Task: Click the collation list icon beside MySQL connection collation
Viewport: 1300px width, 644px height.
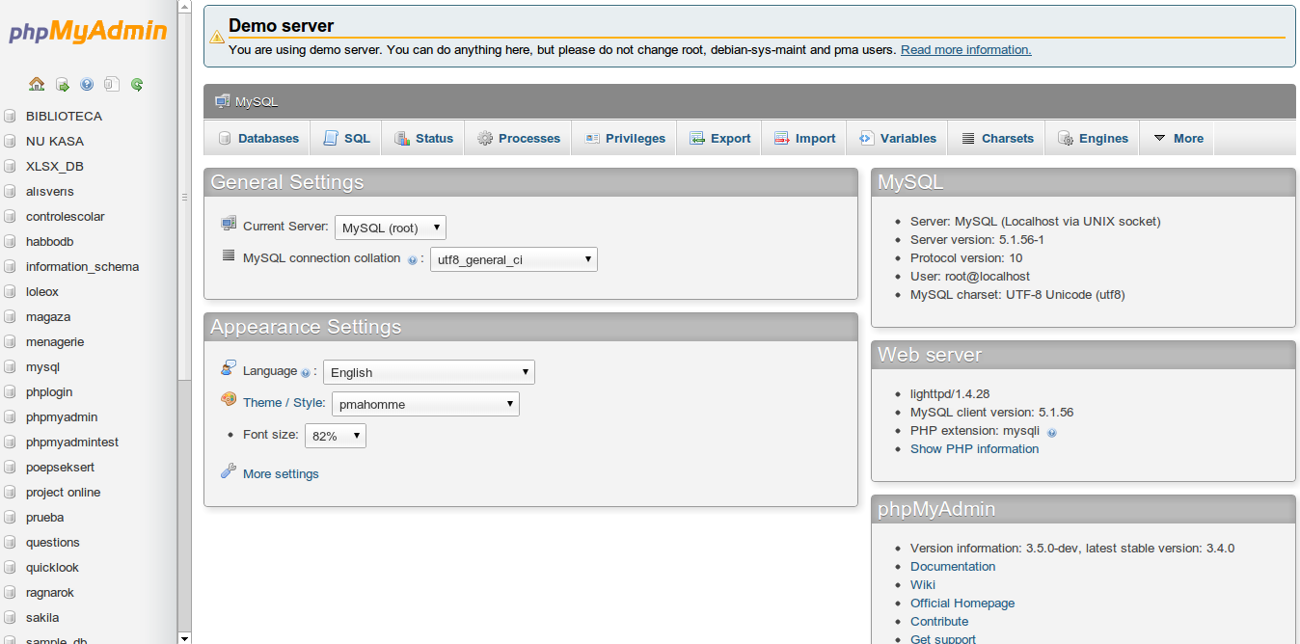Action: 229,255
